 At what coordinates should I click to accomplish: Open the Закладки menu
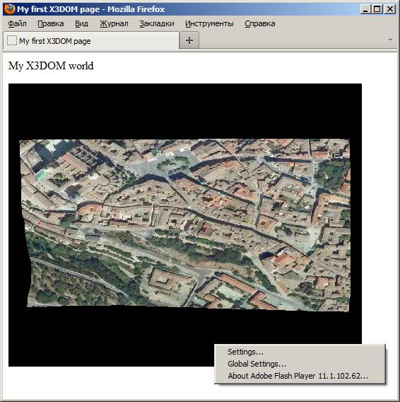tap(157, 23)
